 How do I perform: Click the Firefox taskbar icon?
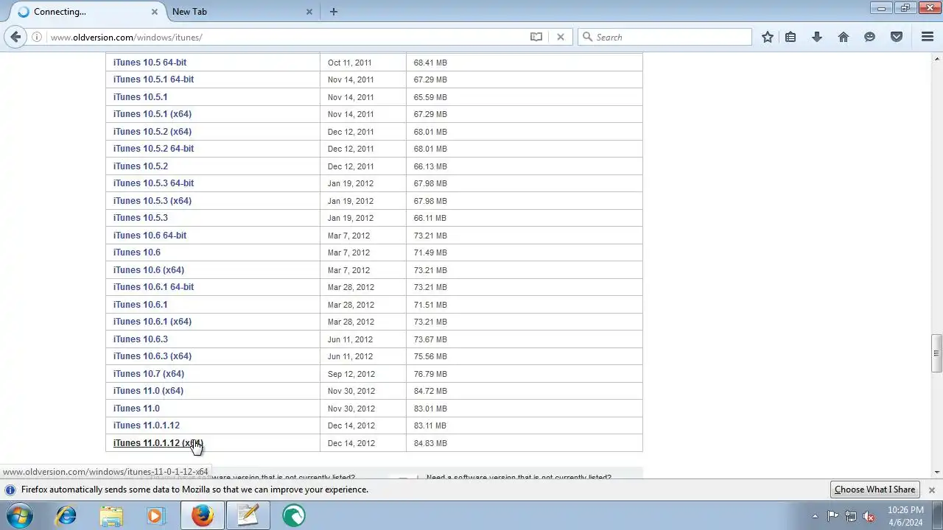click(x=203, y=515)
